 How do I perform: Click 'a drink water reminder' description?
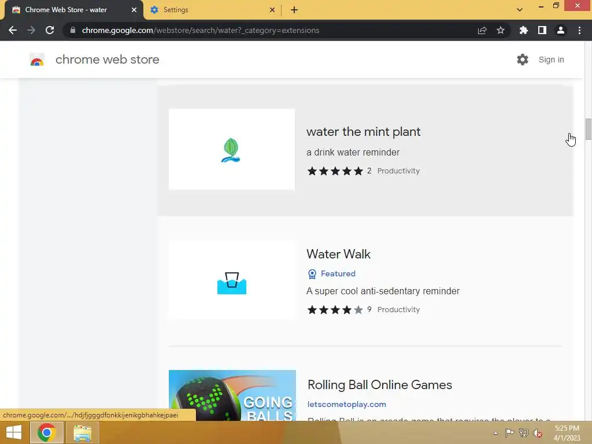(353, 152)
